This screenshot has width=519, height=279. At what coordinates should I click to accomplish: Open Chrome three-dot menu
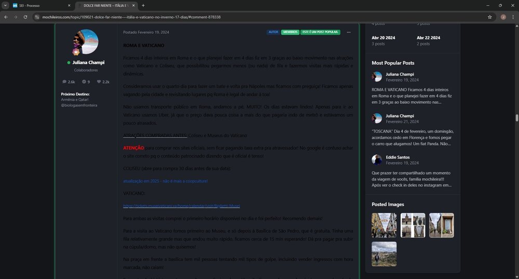click(513, 17)
